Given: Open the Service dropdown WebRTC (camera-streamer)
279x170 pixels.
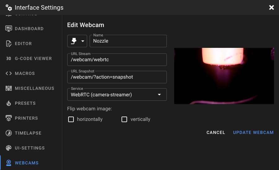Looking at the screenshot, I should pyautogui.click(x=117, y=94).
